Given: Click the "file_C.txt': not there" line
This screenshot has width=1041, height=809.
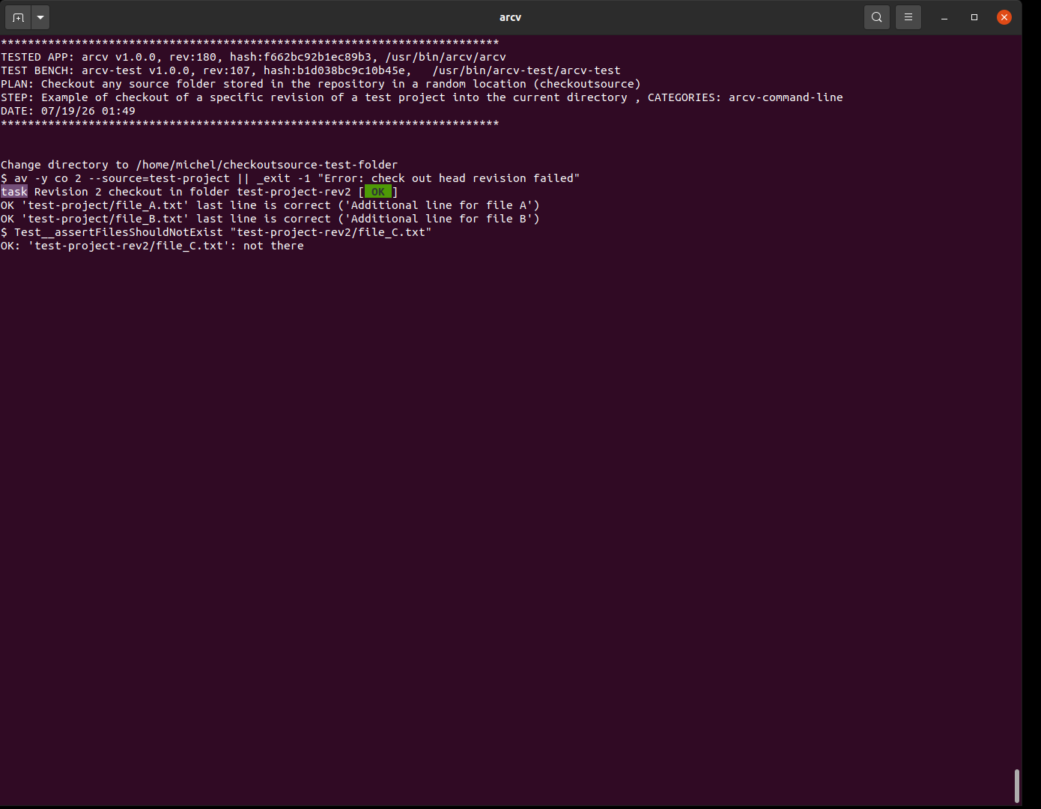Looking at the screenshot, I should [x=152, y=246].
